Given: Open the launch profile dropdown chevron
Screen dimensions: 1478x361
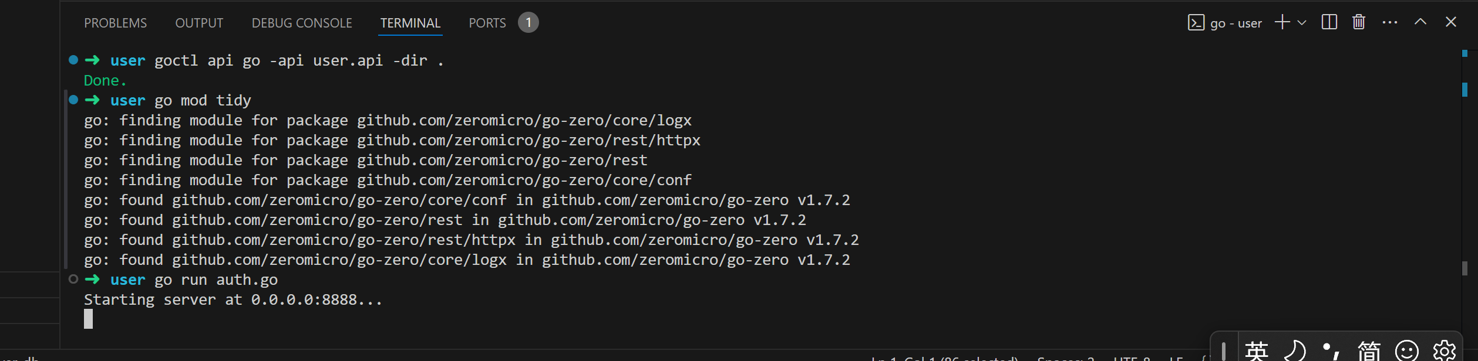Looking at the screenshot, I should [x=1302, y=23].
